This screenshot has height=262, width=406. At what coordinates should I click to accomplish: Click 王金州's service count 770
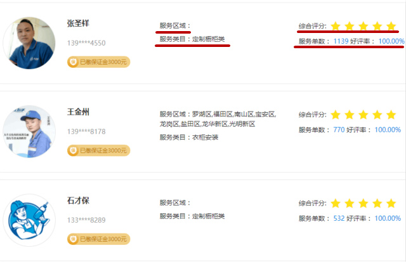pos(339,130)
